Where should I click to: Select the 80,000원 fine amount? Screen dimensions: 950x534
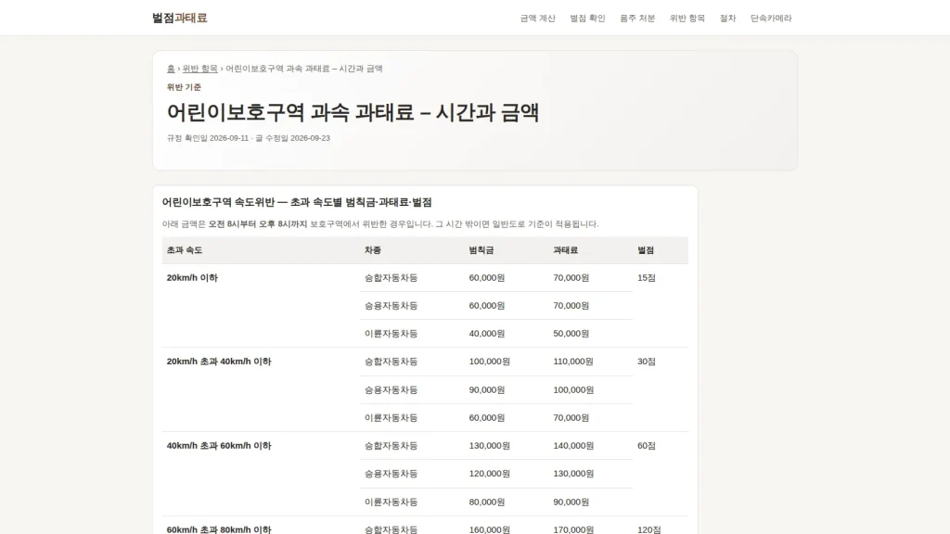coord(486,502)
